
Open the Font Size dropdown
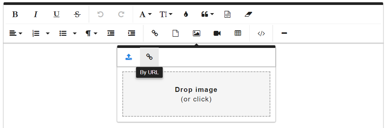166,14
